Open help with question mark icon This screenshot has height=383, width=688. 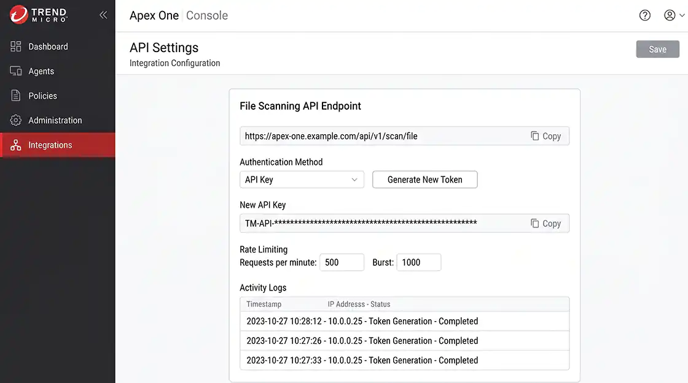(644, 15)
